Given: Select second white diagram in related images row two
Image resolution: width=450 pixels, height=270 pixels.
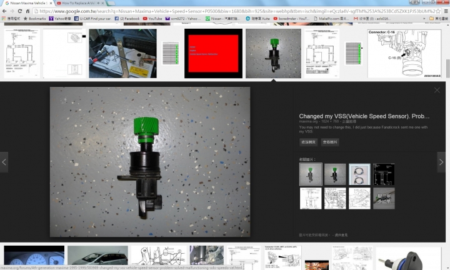Looking at the screenshot, I should pyautogui.click(x=335, y=199).
